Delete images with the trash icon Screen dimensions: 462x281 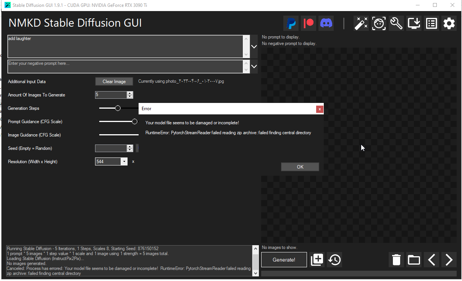click(x=396, y=260)
